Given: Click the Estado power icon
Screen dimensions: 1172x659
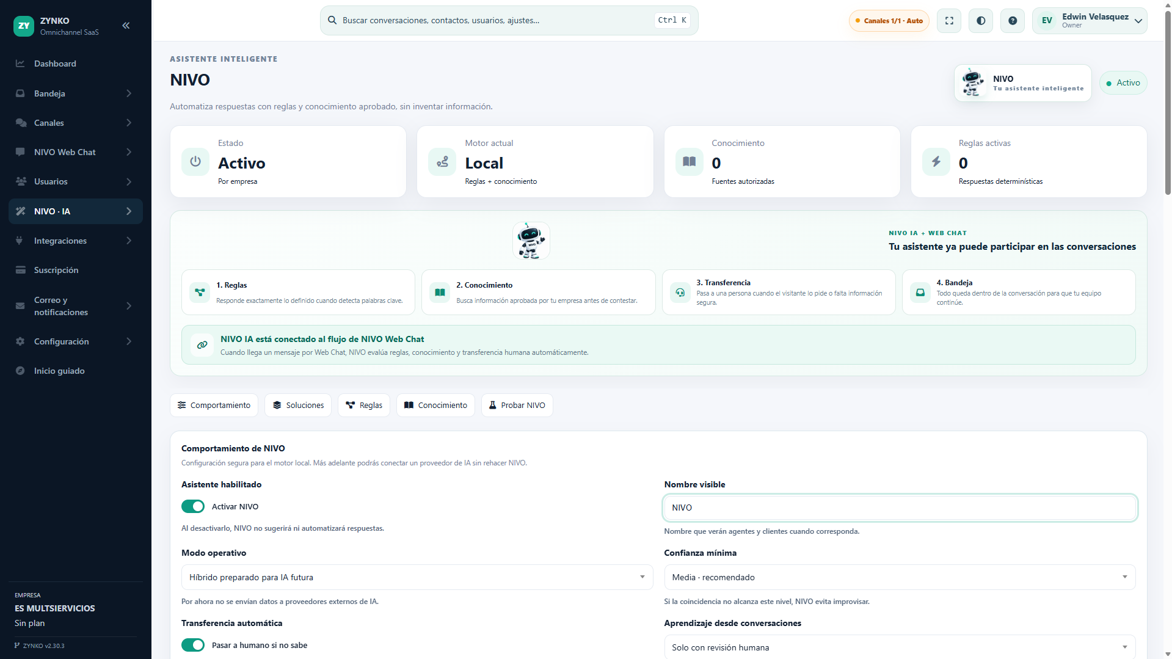Looking at the screenshot, I should (x=195, y=162).
